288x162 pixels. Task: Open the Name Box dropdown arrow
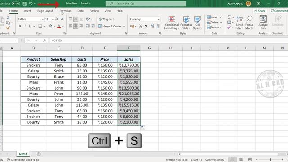pyautogui.click(x=16, y=40)
